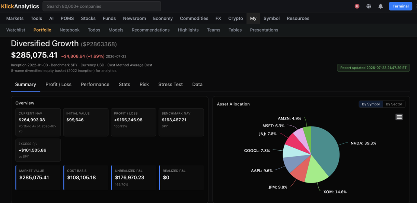The height and width of the screenshot is (203, 417).
Task: Focus the Search 80,000+ companies field
Action: (102, 6)
